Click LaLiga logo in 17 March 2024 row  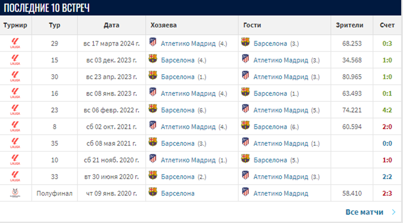[x=15, y=43]
